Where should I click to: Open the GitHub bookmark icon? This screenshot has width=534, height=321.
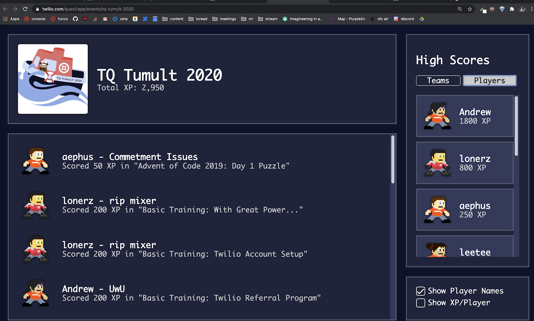[x=75, y=19]
